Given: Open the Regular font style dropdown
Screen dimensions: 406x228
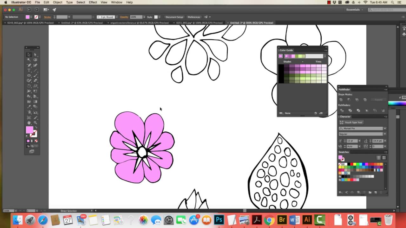Looking at the screenshot, I should tap(385, 134).
